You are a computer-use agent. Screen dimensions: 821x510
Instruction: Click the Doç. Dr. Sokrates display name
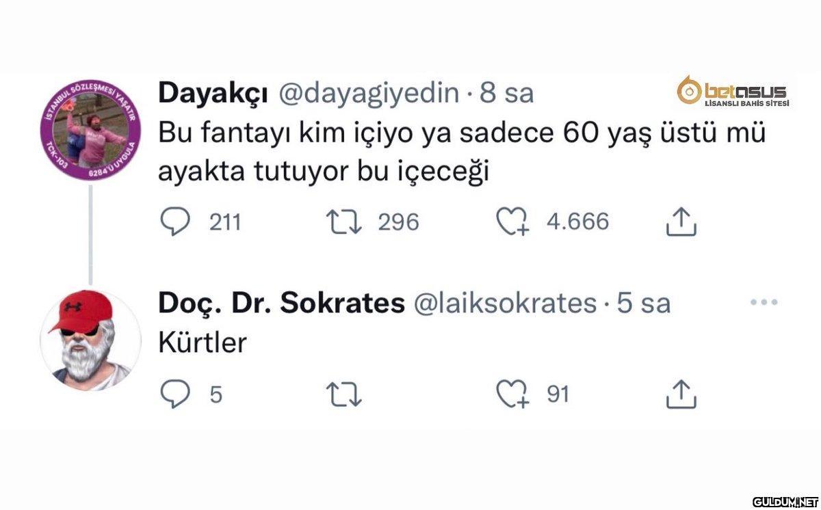[x=281, y=303]
